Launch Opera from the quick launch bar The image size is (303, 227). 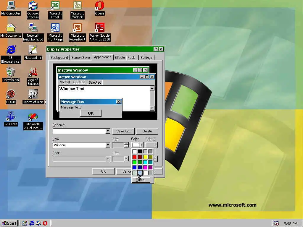[x=45, y=223]
